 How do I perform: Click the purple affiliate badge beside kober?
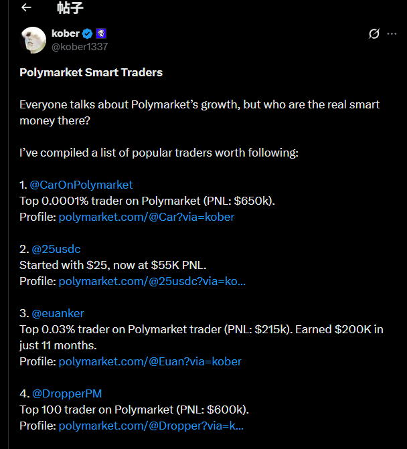pyautogui.click(x=101, y=33)
